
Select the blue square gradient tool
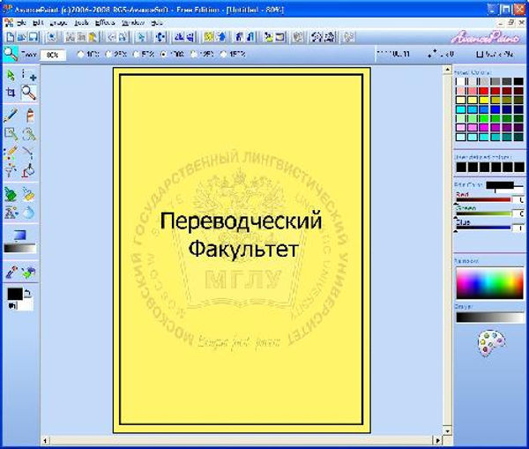point(19,236)
